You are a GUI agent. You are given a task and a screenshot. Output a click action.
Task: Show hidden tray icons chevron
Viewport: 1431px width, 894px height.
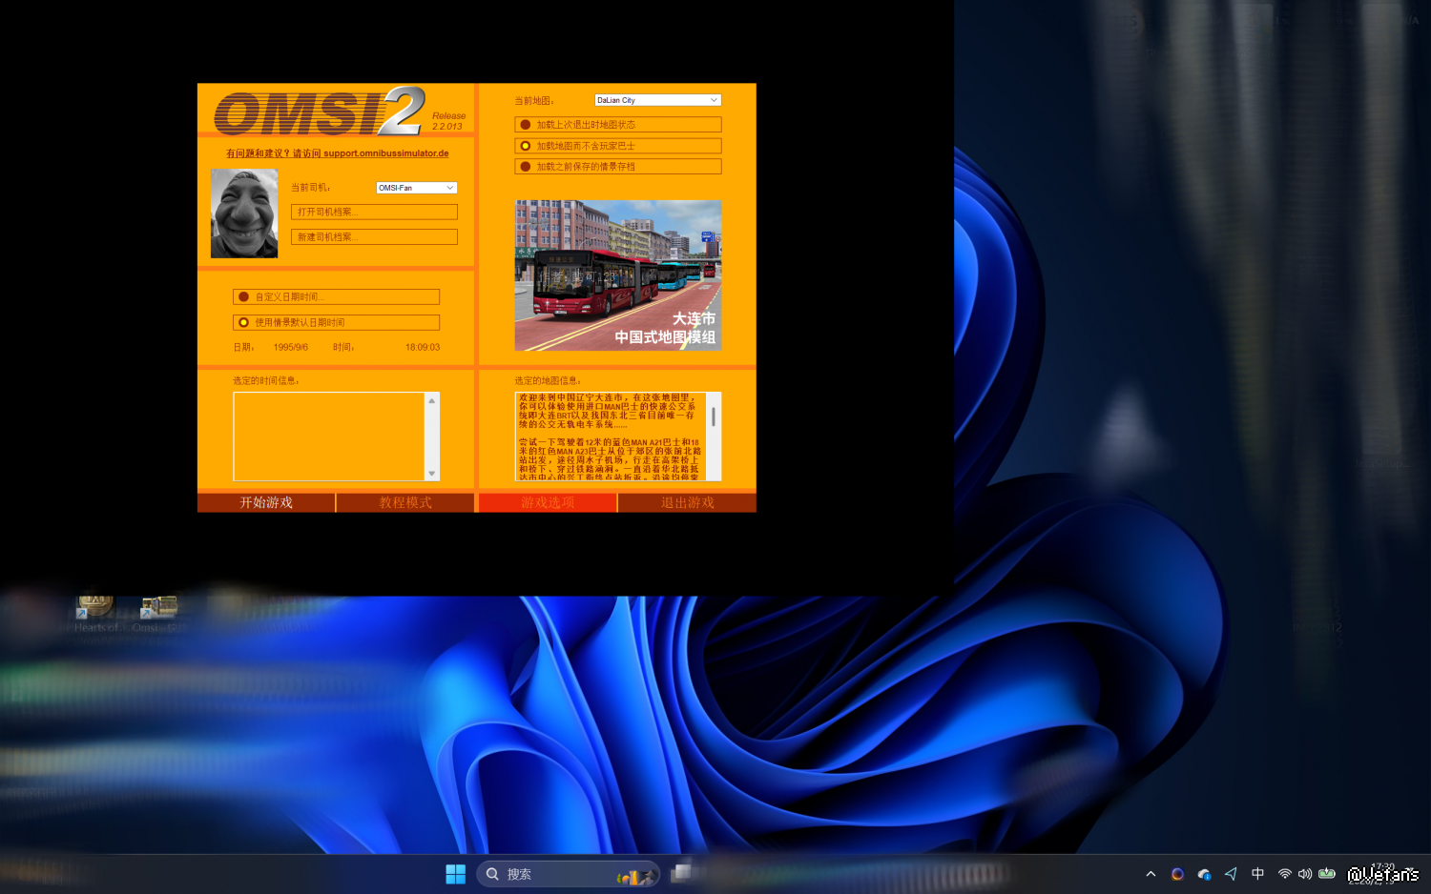(x=1151, y=874)
